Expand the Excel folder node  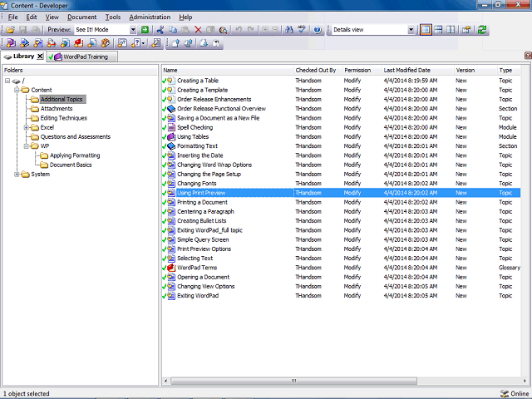click(26, 127)
